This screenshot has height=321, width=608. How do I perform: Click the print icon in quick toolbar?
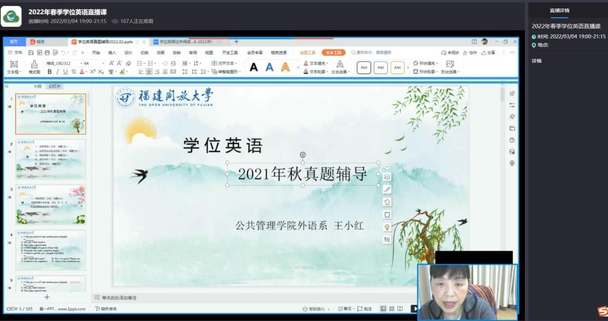47,53
